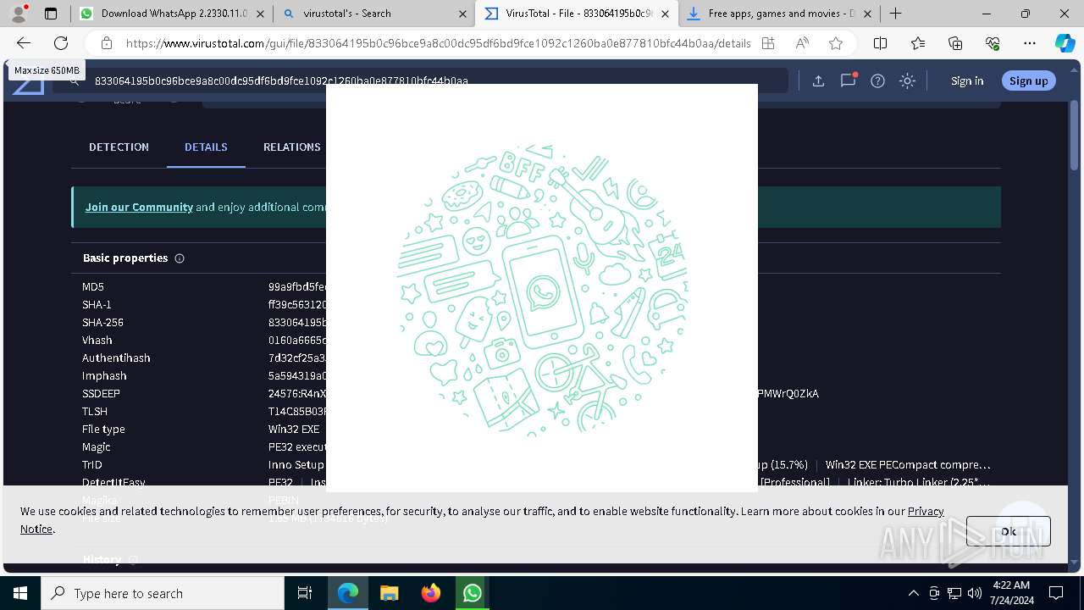Viewport: 1084px width, 610px height.
Task: Open Copilot sidebar icon
Action: [1065, 43]
